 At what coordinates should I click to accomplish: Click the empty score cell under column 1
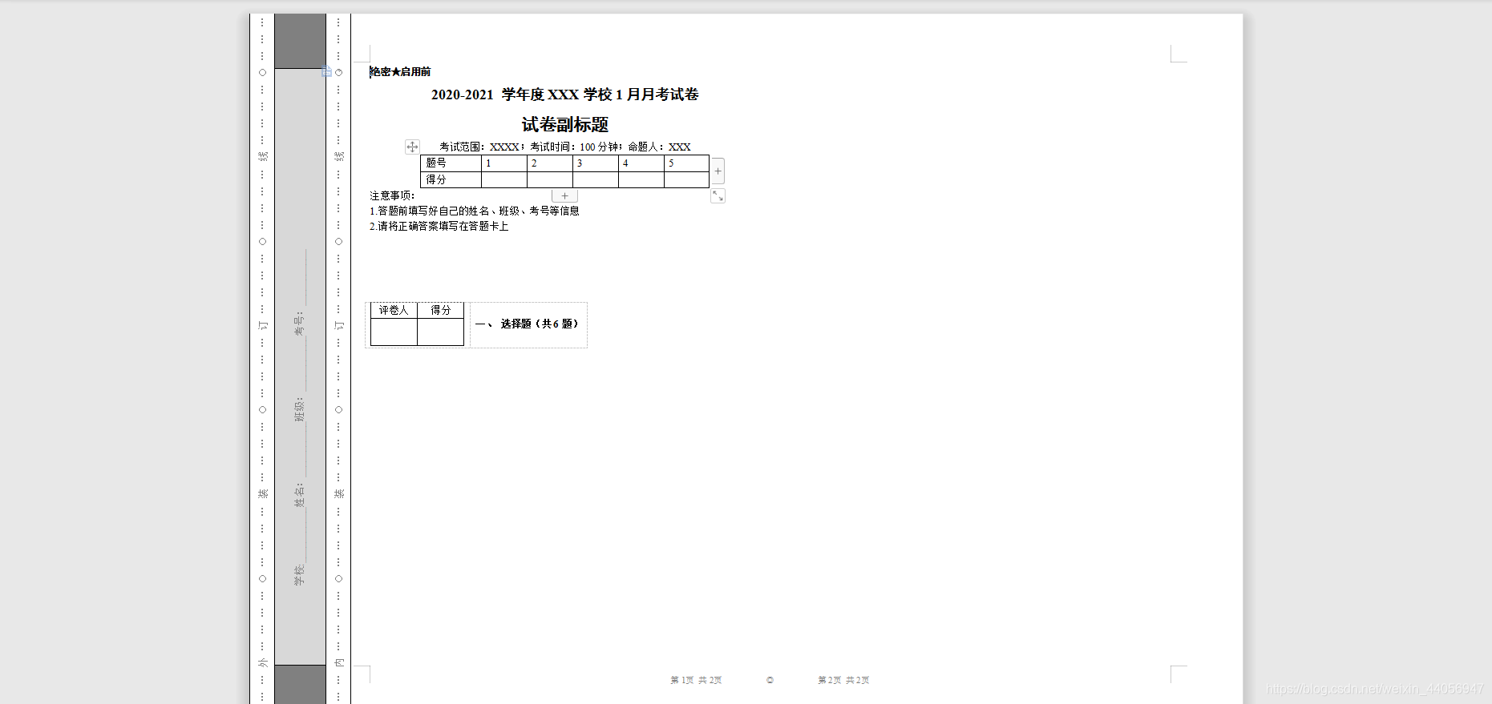(504, 179)
